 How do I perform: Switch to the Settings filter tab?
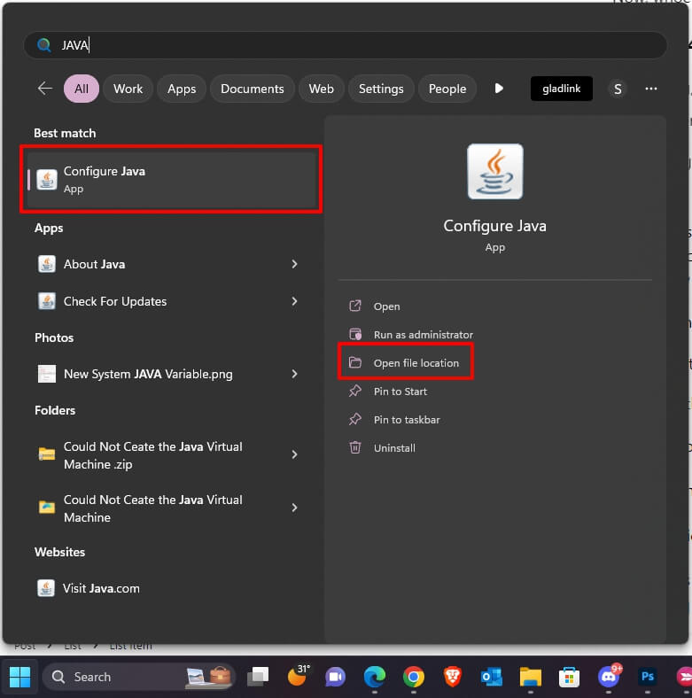[381, 89]
